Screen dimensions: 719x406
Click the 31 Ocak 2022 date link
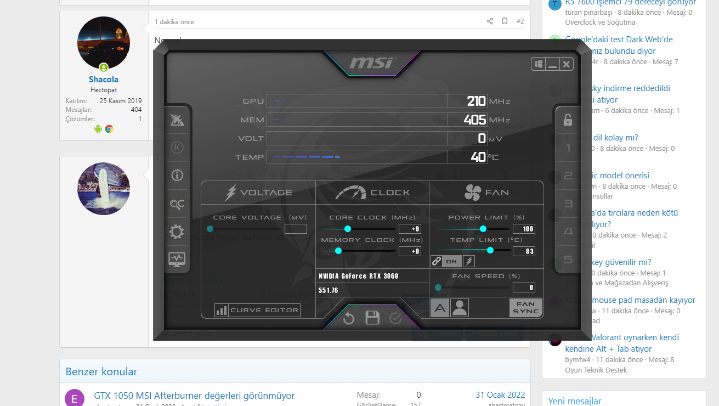(500, 395)
